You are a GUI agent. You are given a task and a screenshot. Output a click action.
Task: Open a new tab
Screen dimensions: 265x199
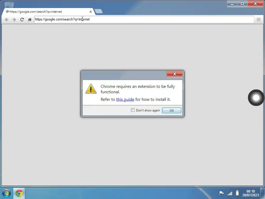point(99,11)
